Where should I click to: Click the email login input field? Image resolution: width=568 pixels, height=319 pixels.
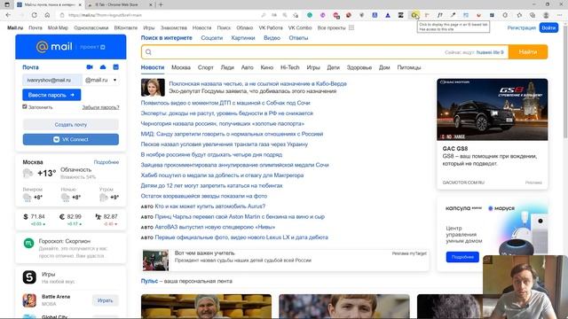click(x=52, y=80)
